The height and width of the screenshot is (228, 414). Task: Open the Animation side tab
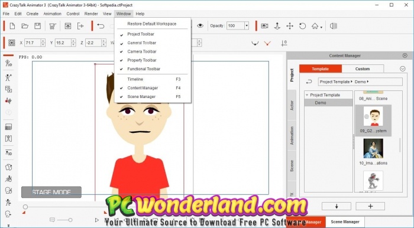coord(292,135)
